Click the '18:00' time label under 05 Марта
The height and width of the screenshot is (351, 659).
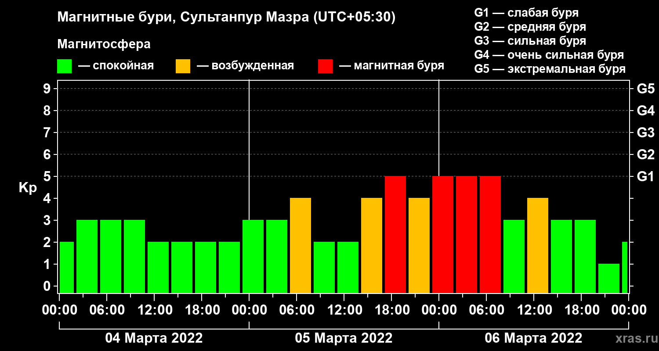point(391,310)
